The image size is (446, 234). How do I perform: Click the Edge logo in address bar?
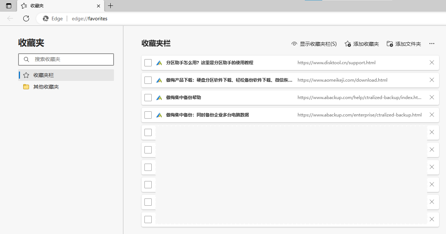pos(46,19)
